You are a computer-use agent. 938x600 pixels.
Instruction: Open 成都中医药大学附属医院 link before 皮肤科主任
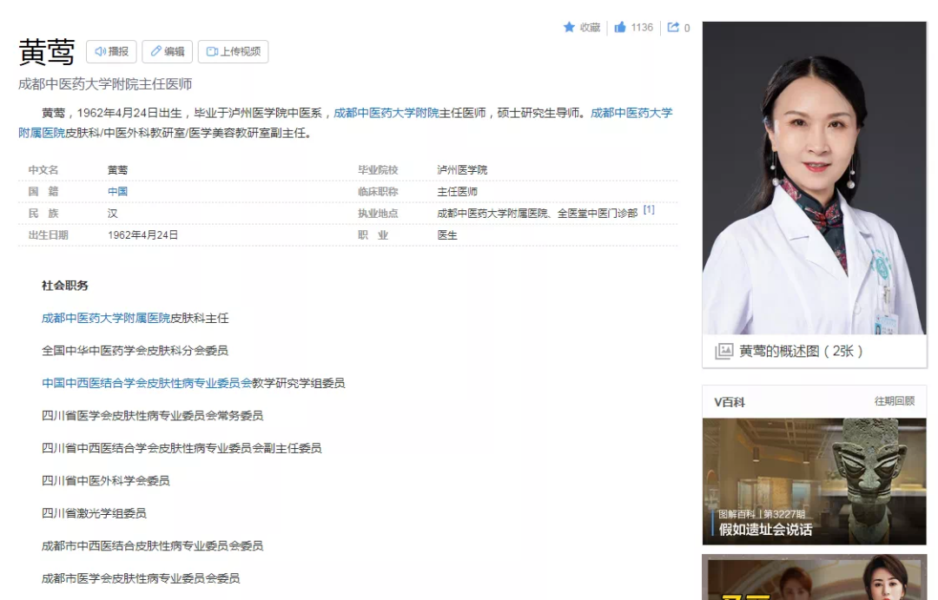tap(106, 319)
